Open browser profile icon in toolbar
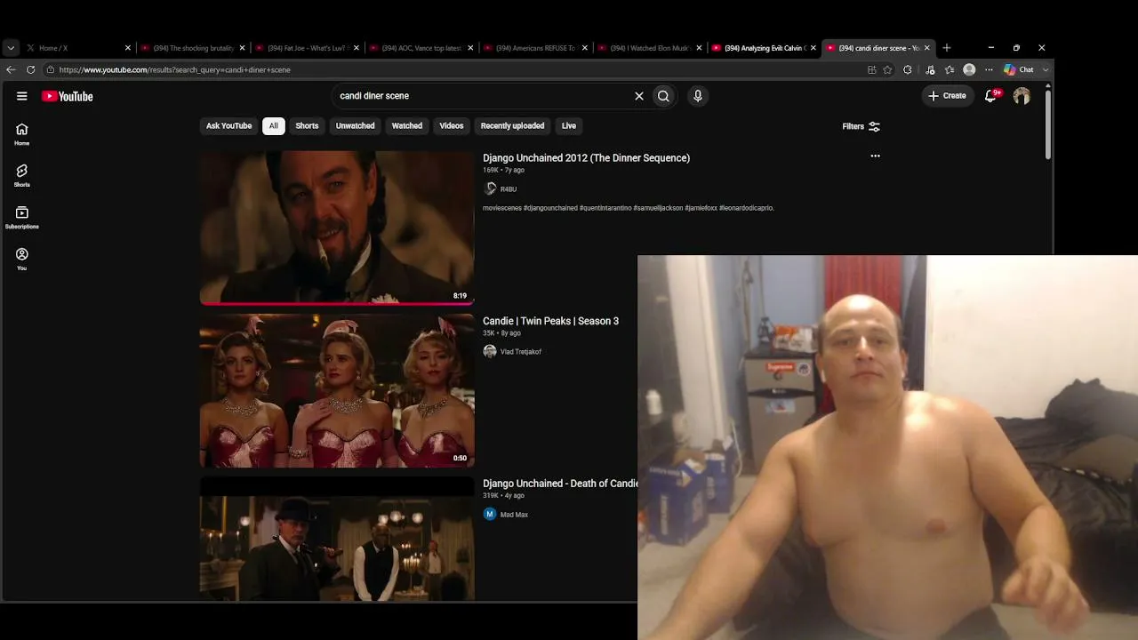This screenshot has height=640, width=1138. pos(969,69)
